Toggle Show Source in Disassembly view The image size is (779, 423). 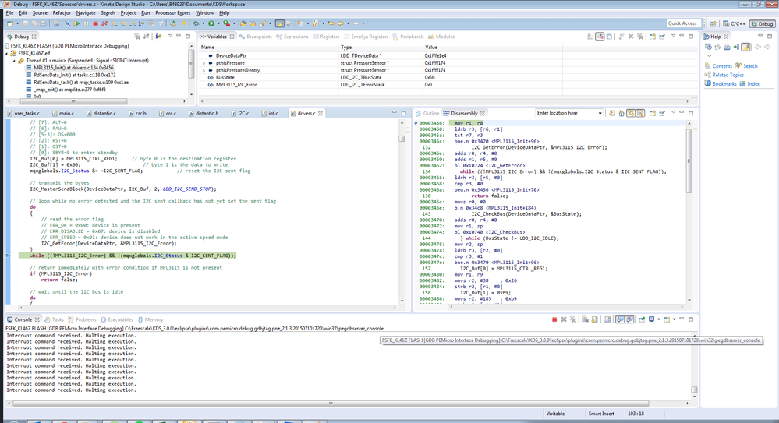(639, 113)
